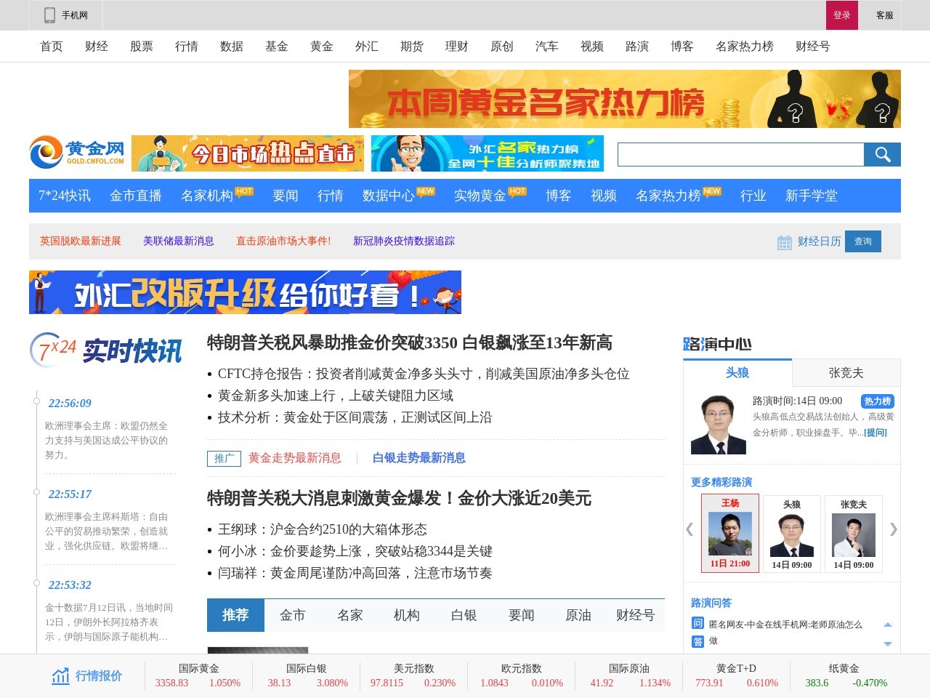Click the search magnifier button
Viewport: 930px width, 698px height.
(x=882, y=154)
